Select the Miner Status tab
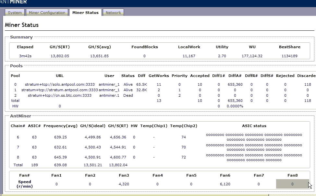This screenshot has width=316, height=196. click(85, 12)
